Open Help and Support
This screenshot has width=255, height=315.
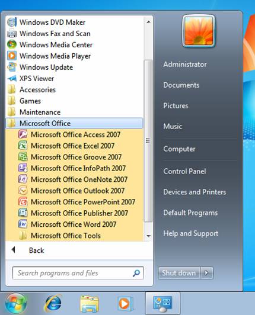190,233
